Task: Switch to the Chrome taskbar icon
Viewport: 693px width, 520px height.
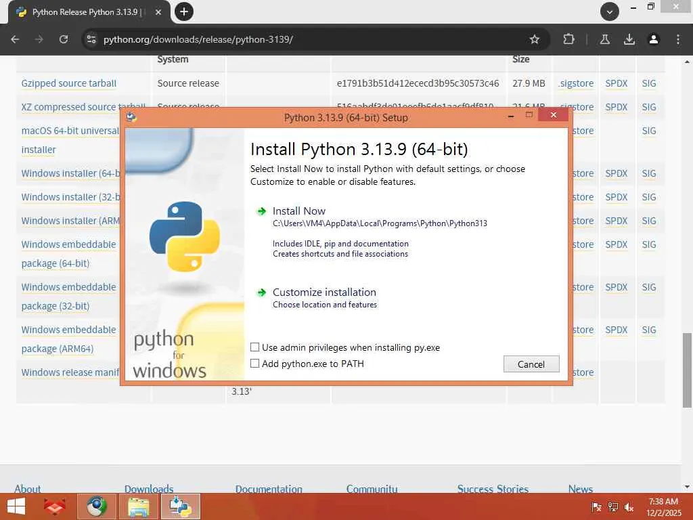Action: click(97, 506)
